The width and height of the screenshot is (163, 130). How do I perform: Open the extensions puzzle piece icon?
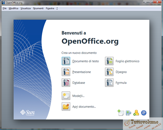click(129, 113)
